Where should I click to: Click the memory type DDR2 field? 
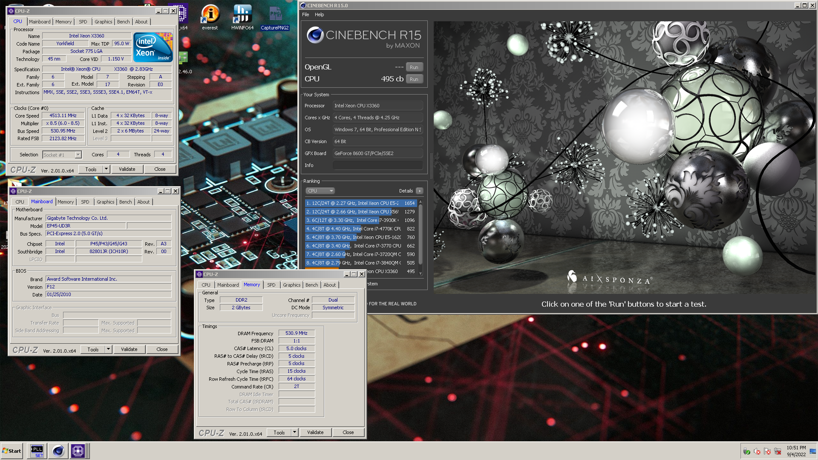click(241, 300)
